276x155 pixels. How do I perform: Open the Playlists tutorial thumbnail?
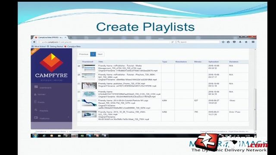click(88, 77)
